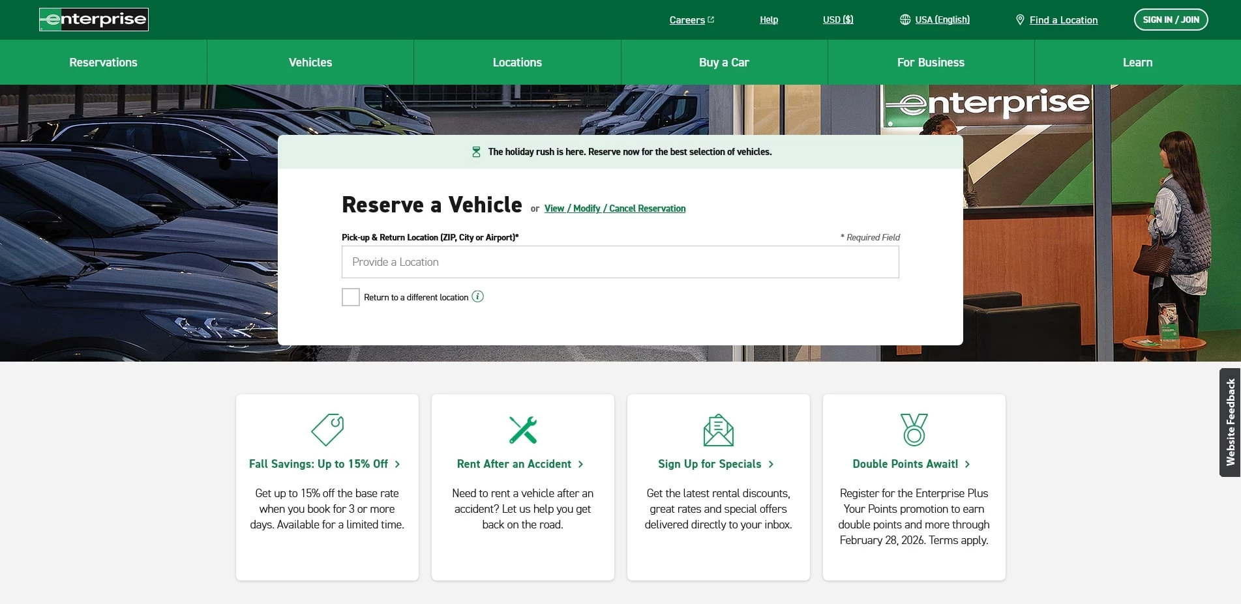Click the envelope icon above Sign Up for Specials
This screenshot has width=1241, height=604.
[x=718, y=429]
